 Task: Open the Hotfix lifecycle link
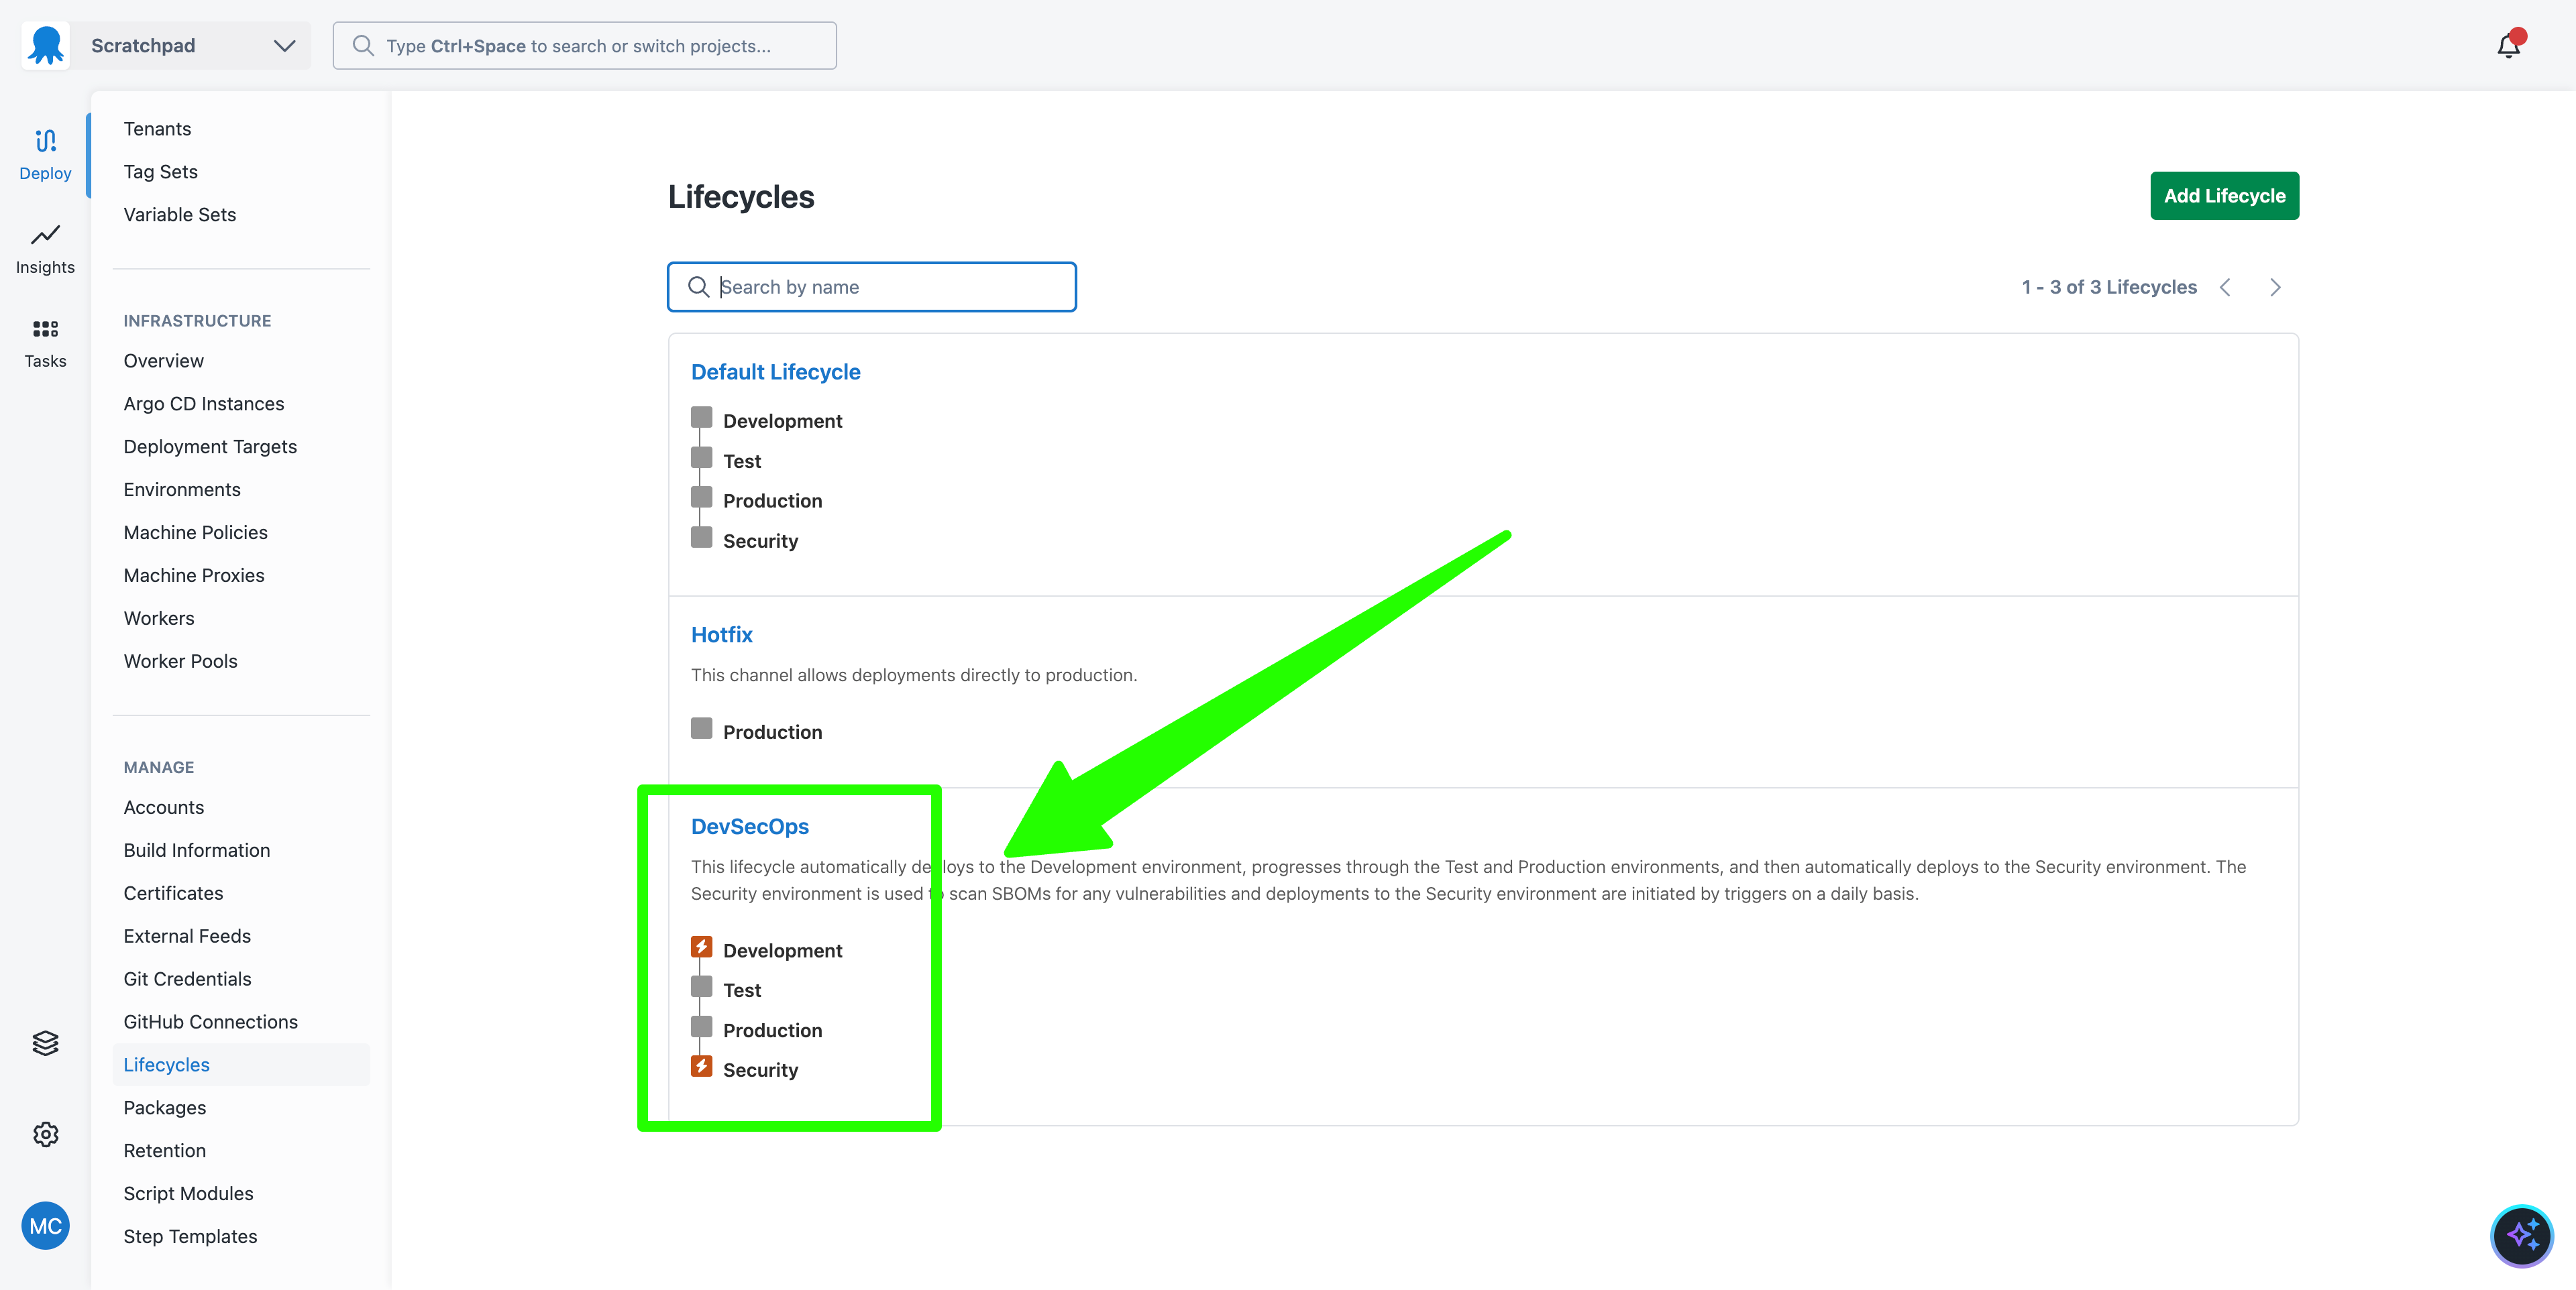721,634
